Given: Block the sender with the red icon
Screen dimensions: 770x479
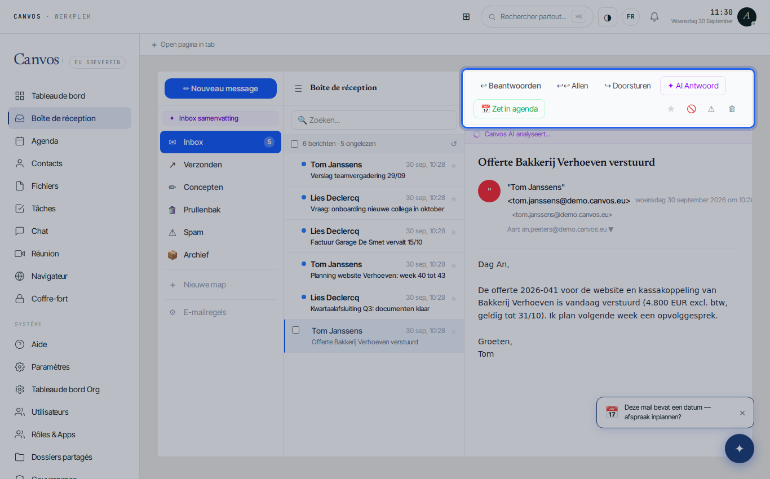Looking at the screenshot, I should [x=691, y=109].
